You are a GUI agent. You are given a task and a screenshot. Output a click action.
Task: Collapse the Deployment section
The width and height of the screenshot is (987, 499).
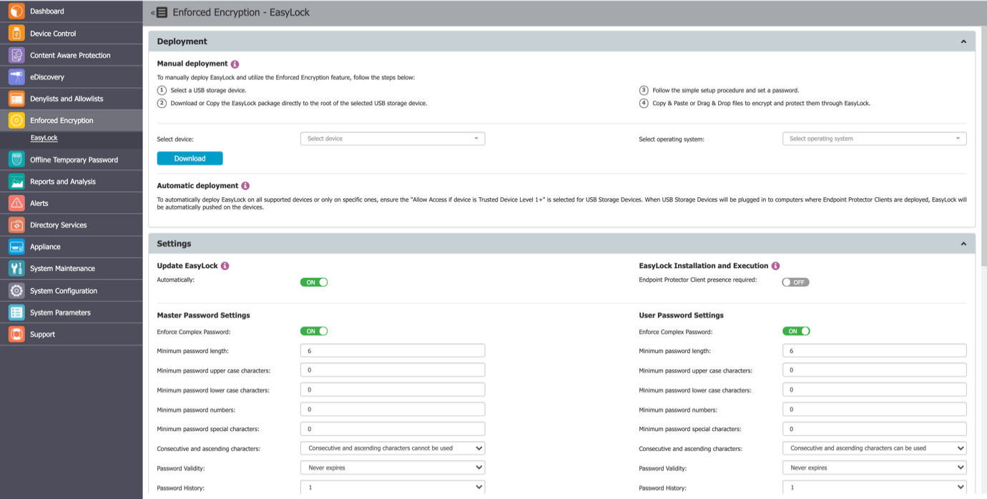[963, 41]
